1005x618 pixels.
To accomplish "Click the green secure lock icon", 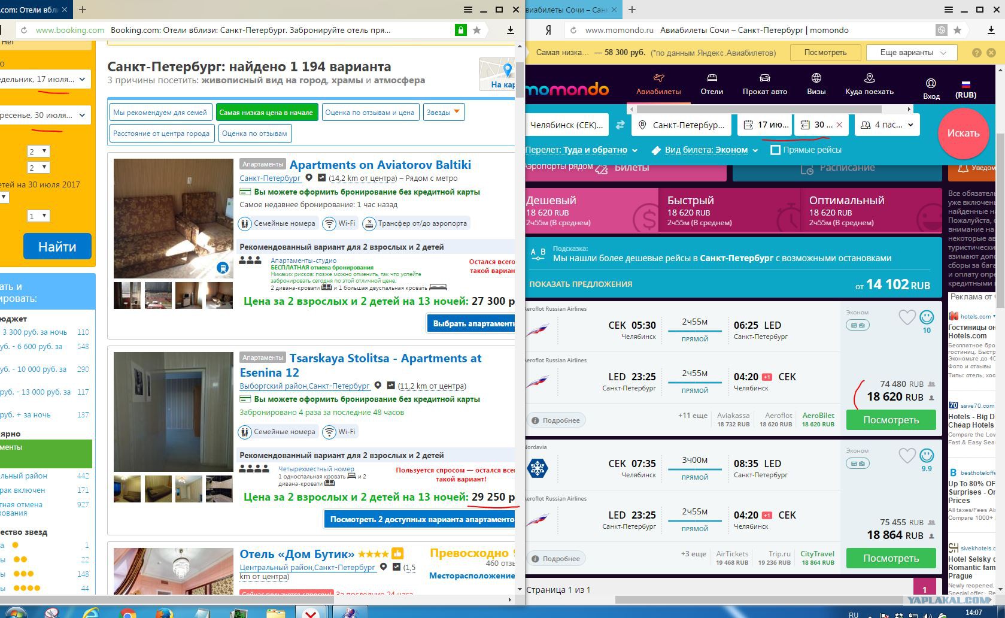I will pyautogui.click(x=460, y=30).
